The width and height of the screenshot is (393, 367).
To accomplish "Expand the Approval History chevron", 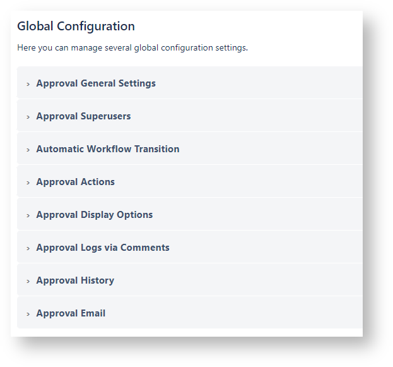I will [28, 281].
